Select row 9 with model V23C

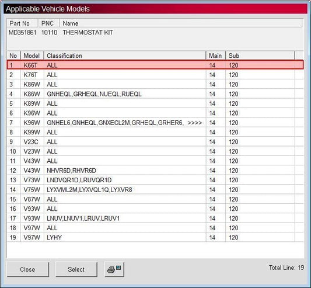(155, 142)
